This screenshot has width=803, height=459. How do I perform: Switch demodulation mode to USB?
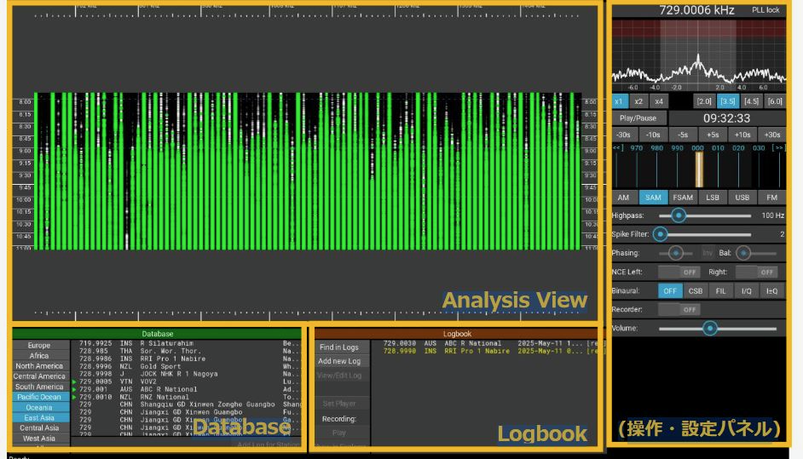pos(742,197)
